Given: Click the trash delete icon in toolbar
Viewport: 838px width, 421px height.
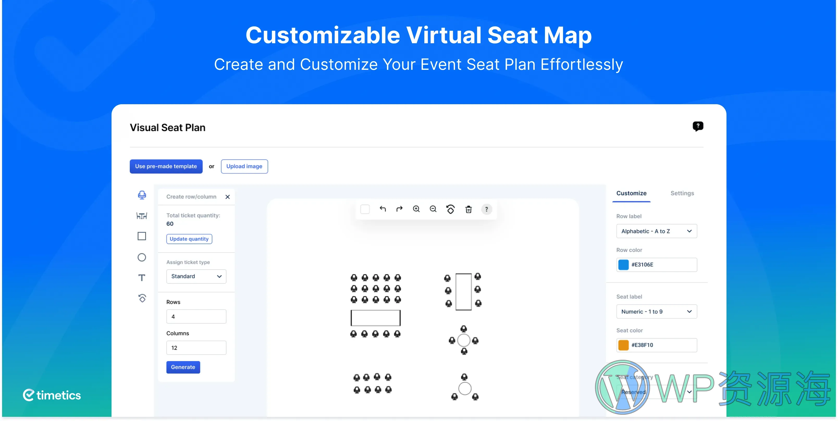Looking at the screenshot, I should [x=469, y=209].
